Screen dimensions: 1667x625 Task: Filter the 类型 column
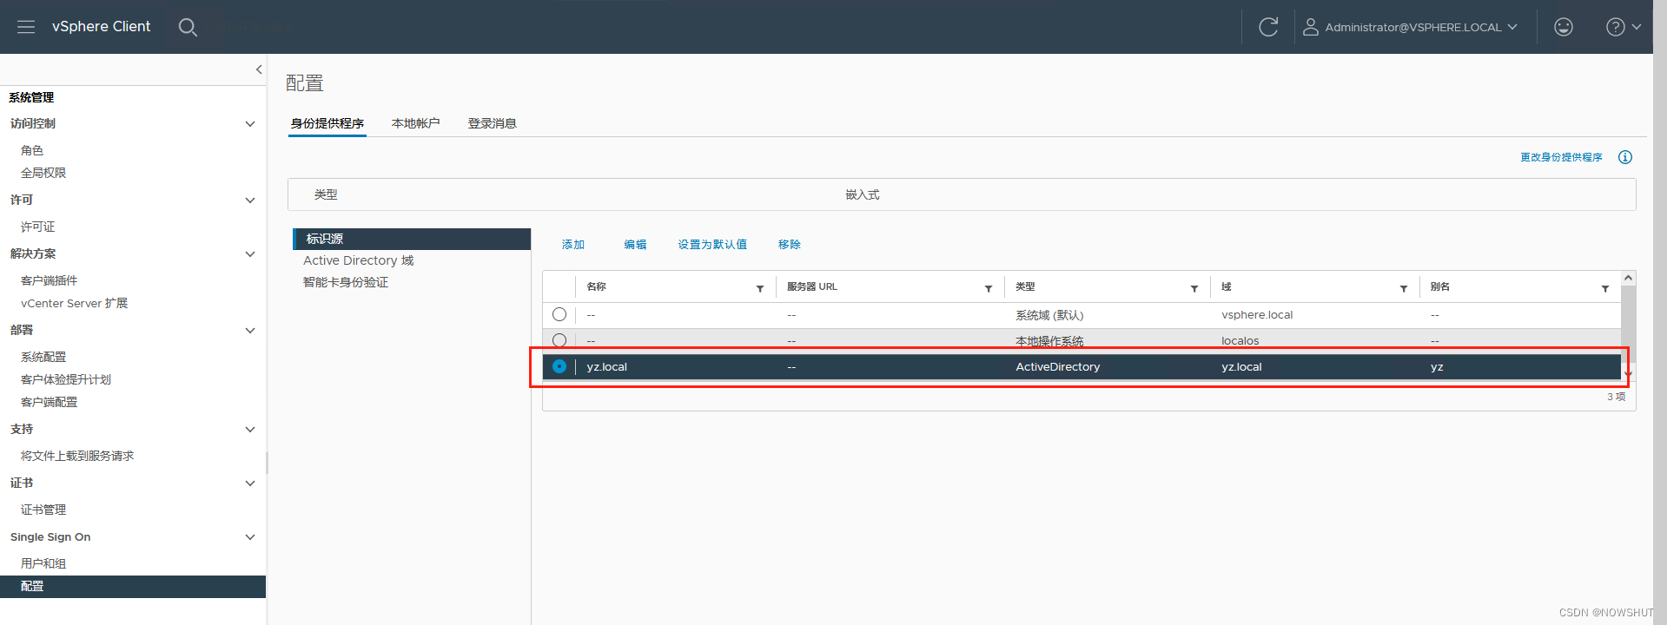1194,288
